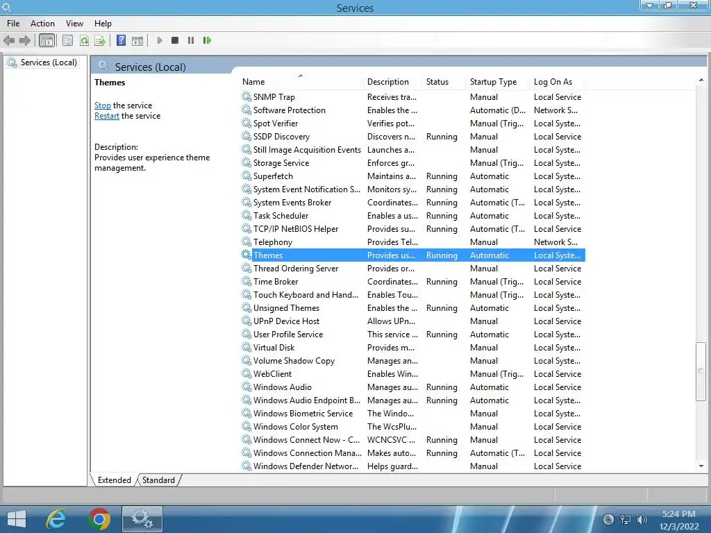Open the volume speaker tray icon
Image resolution: width=711 pixels, height=533 pixels.
click(642, 519)
